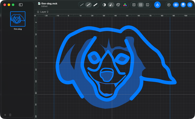Toggle the eye visibility button
195x119 pixels.
pos(176,5)
